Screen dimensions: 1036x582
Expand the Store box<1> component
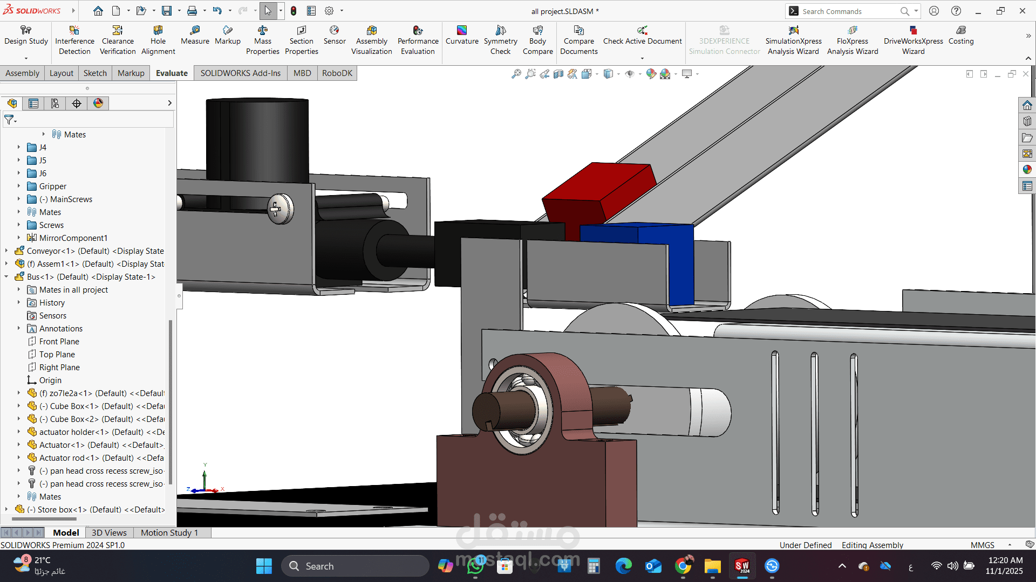pyautogui.click(x=6, y=509)
